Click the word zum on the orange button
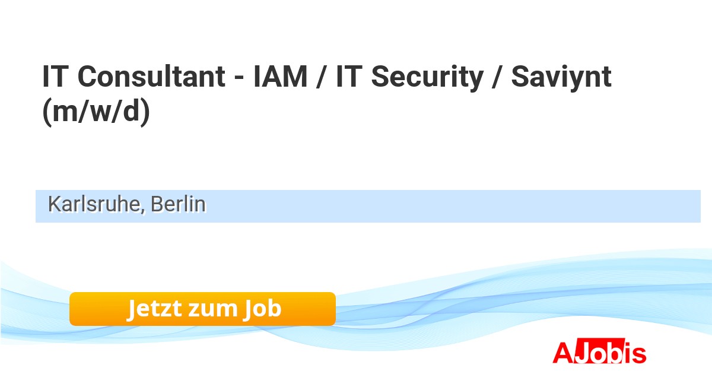 pyautogui.click(x=211, y=309)
